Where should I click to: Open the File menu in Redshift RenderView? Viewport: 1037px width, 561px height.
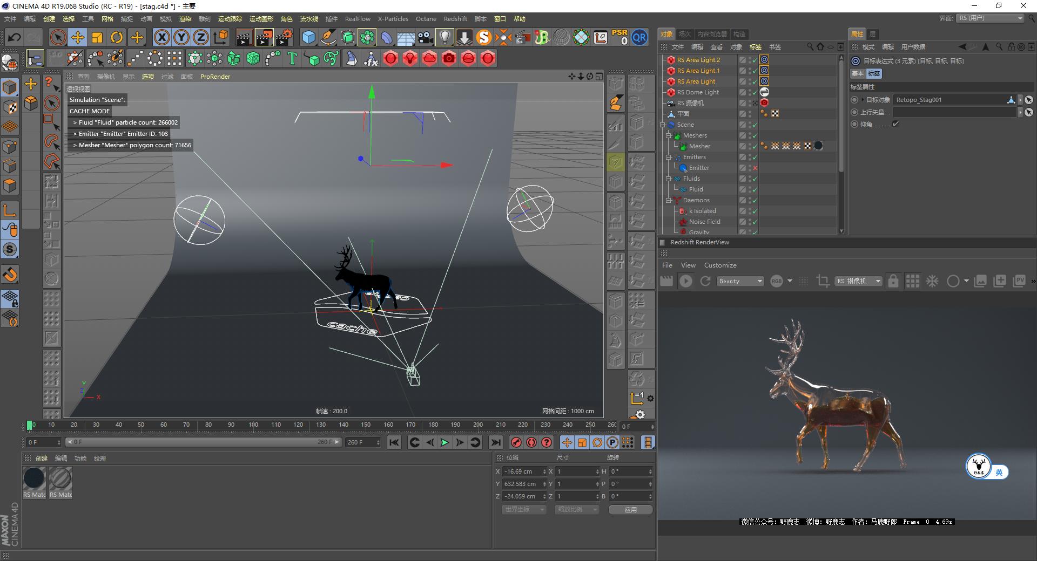coord(667,265)
